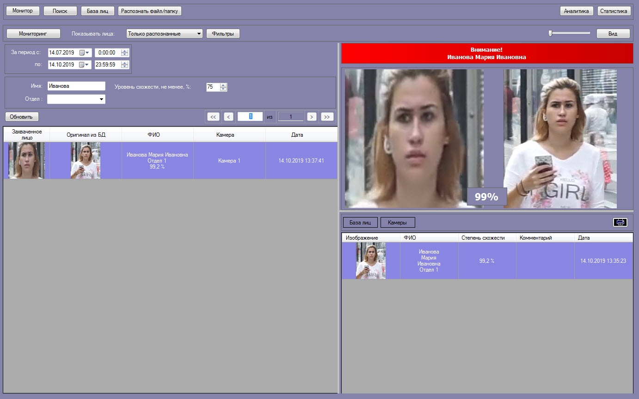Screen dimensions: 639x399
Task: Click the Обновить button
Action: tap(22, 117)
